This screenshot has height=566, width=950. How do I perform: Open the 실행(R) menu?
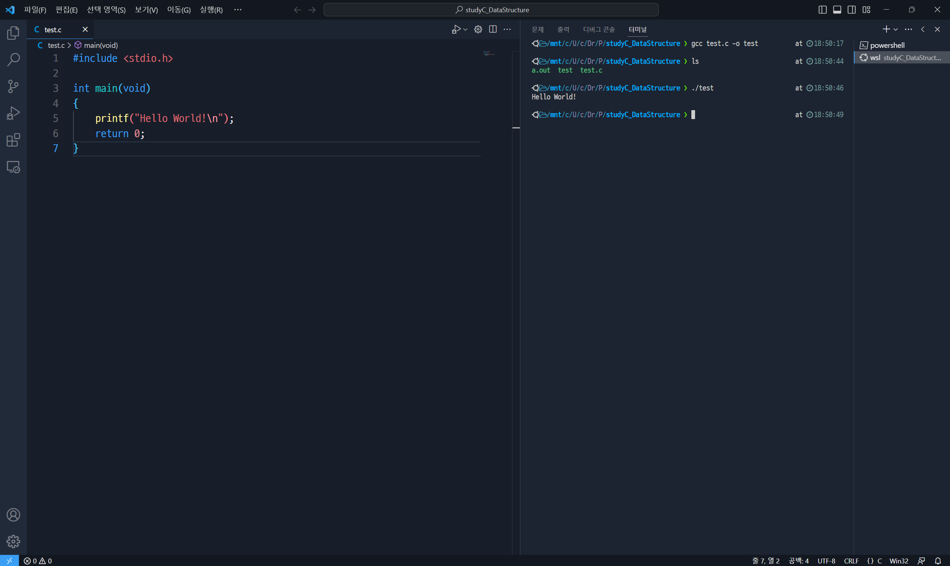point(211,10)
